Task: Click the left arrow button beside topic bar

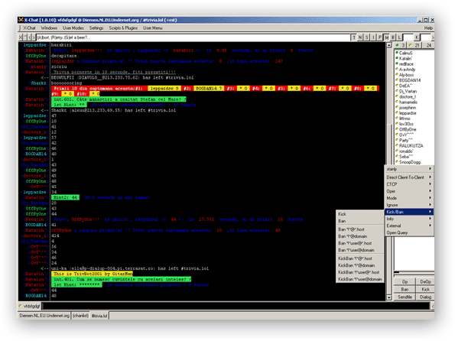Action: click(x=29, y=37)
